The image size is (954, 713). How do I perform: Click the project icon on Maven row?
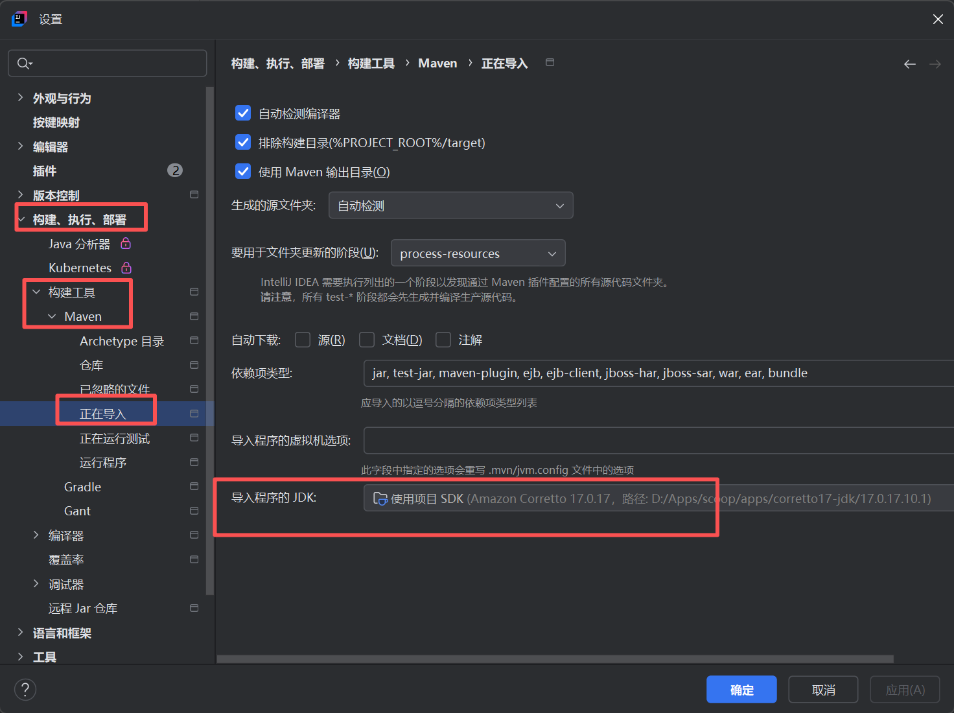194,316
